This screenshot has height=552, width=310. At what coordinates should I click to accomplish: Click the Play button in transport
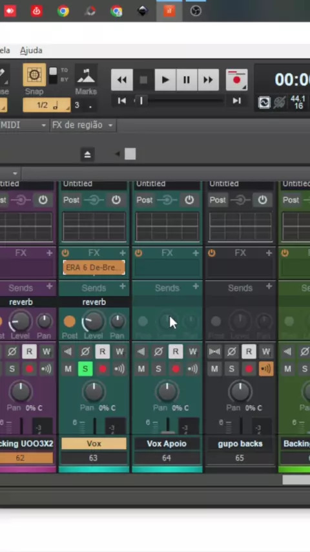pyautogui.click(x=165, y=80)
